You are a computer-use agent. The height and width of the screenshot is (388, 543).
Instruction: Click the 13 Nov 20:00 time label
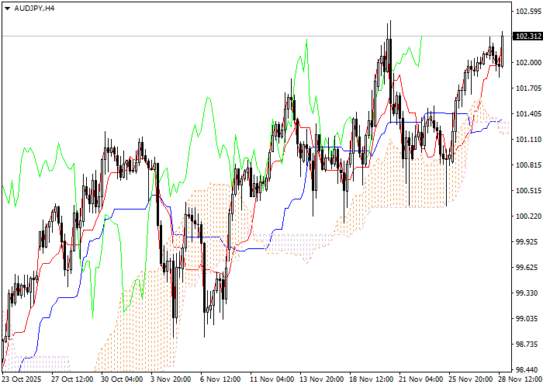click(322, 379)
